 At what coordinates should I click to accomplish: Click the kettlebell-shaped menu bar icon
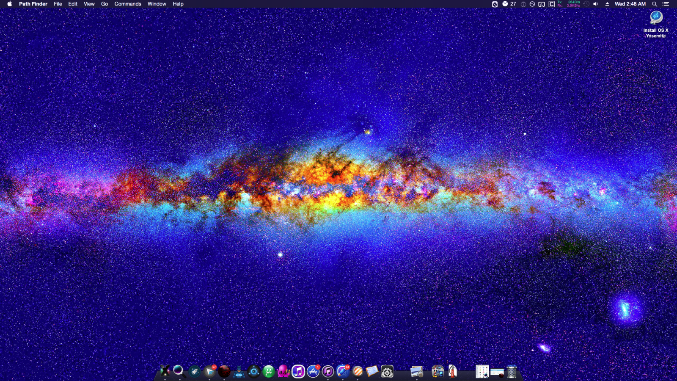tap(495, 4)
